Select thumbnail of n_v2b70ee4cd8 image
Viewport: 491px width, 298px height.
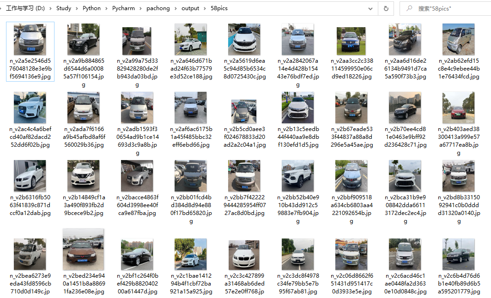click(405, 107)
